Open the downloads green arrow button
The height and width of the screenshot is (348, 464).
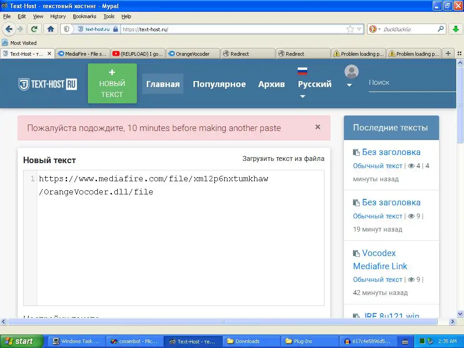pos(456,29)
